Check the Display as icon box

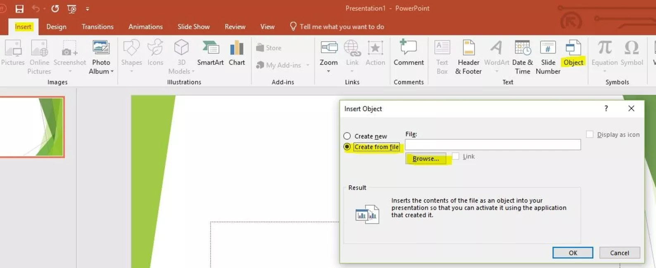(590, 134)
